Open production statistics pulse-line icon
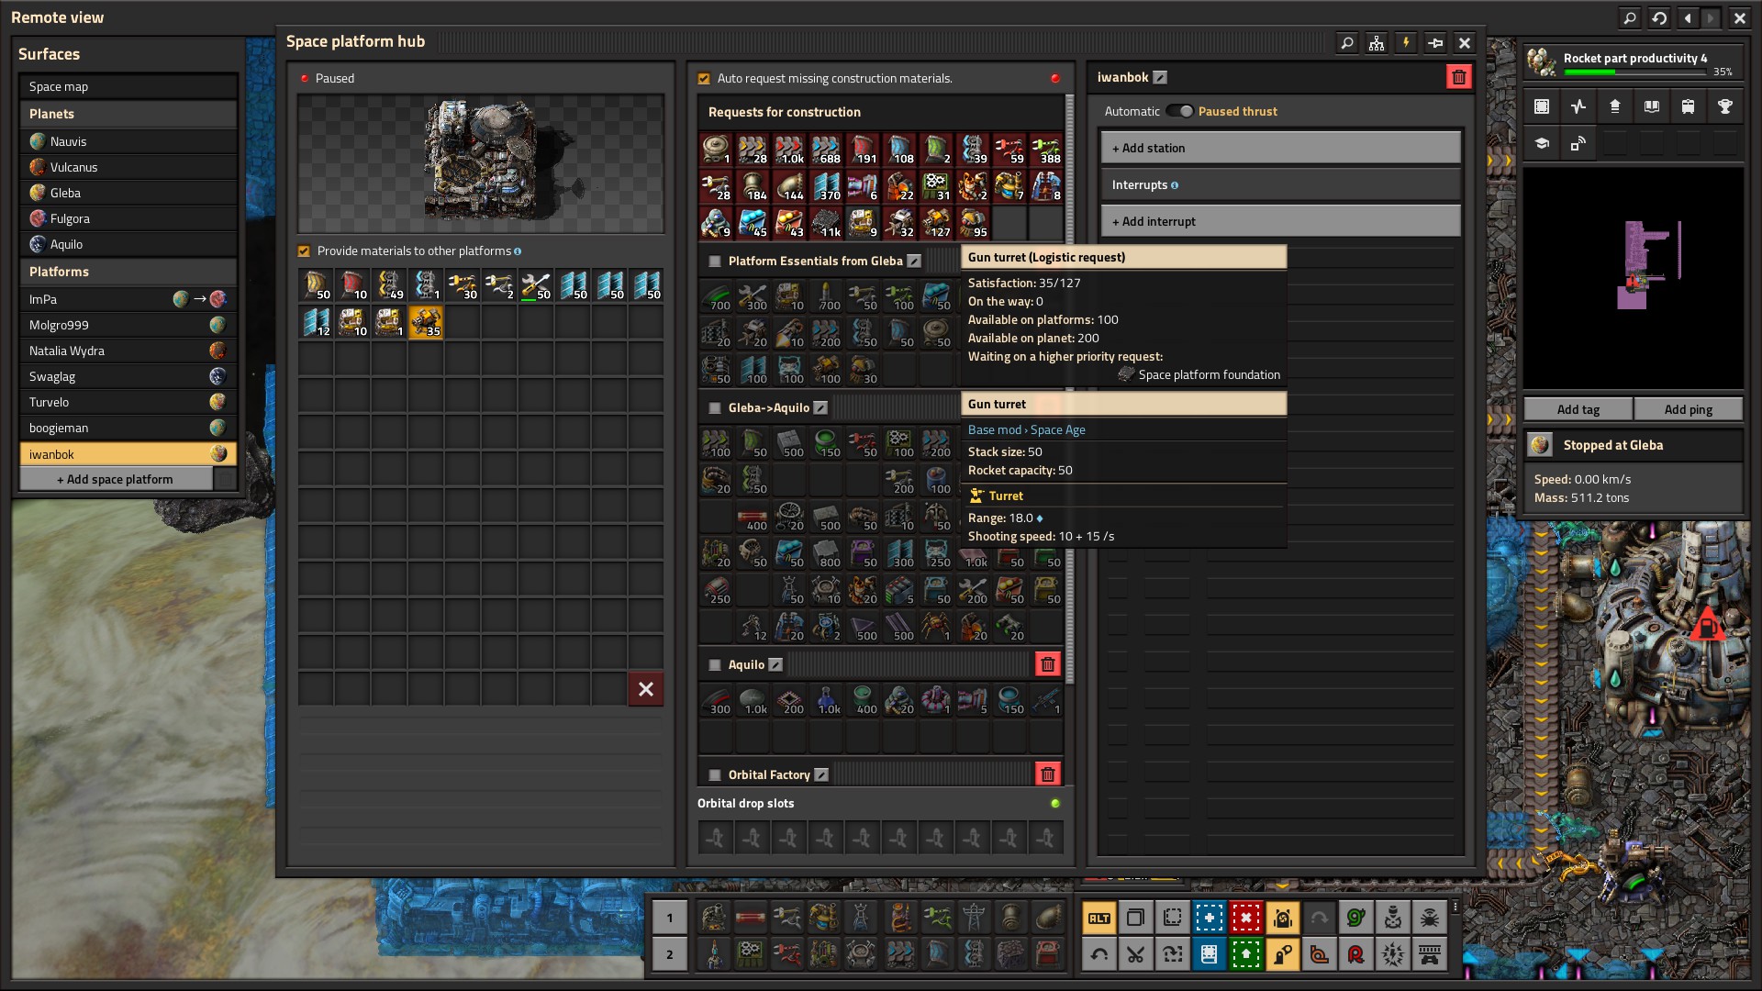This screenshot has height=991, width=1762. click(1578, 106)
